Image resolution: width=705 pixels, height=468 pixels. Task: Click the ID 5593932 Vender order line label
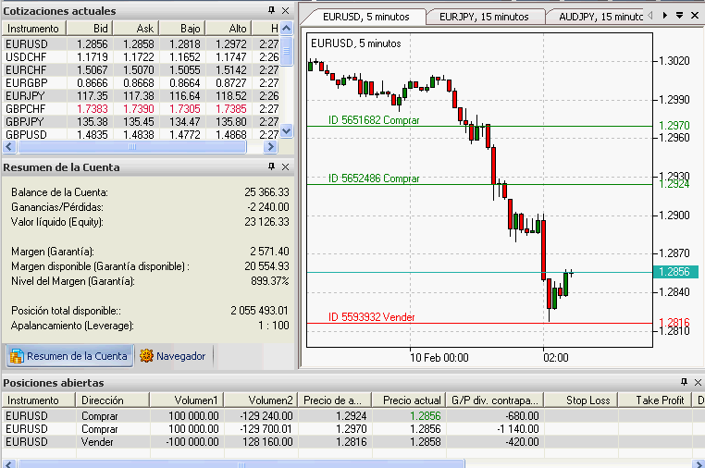[x=371, y=317]
